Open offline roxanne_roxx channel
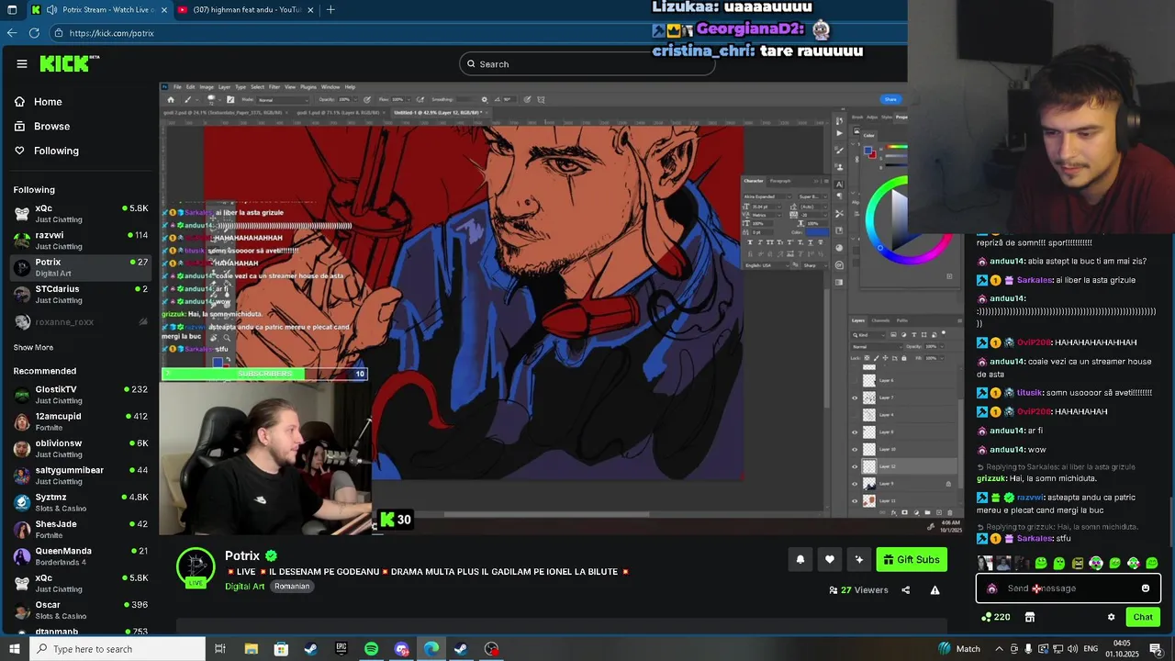Image resolution: width=1175 pixels, height=661 pixels. click(x=80, y=322)
